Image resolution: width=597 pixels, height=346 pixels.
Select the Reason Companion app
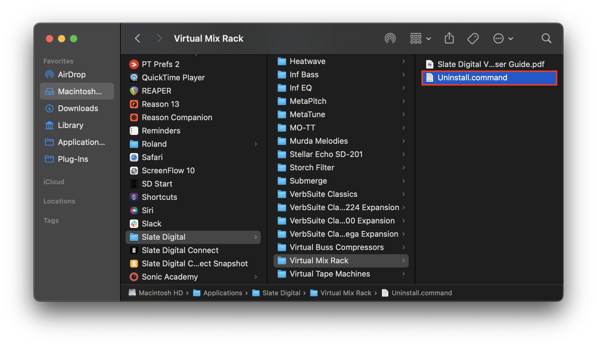point(193,117)
